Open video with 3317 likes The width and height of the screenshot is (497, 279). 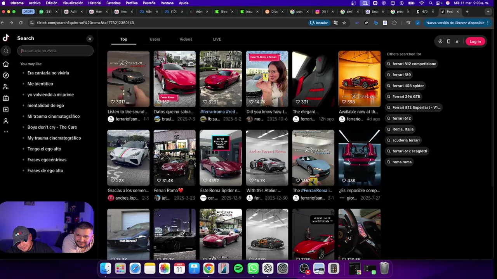pos(128,79)
